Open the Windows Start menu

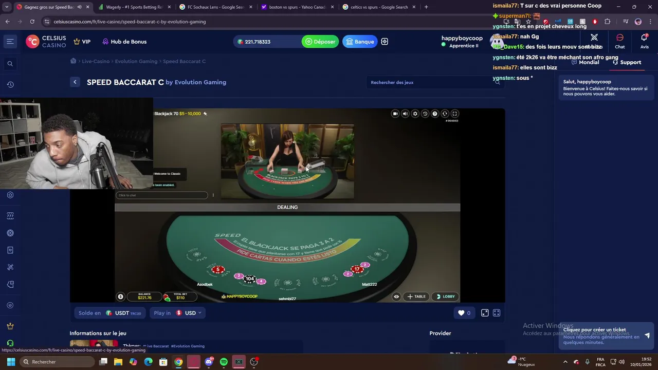click(x=11, y=362)
